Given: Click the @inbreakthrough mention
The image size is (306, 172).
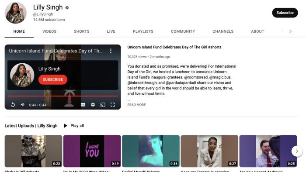Looking at the screenshot, I should pos(142,83).
